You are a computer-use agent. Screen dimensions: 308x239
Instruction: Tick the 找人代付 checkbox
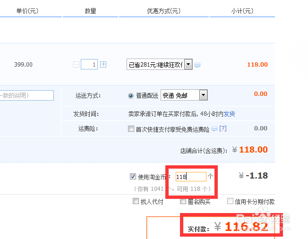(136, 202)
